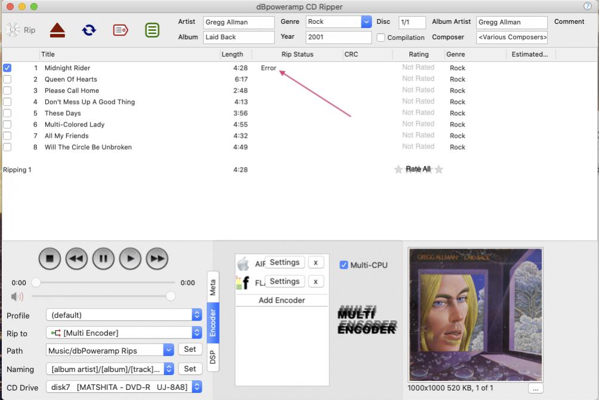Switch to the Encoder tab
The width and height of the screenshot is (599, 400).
[213, 323]
